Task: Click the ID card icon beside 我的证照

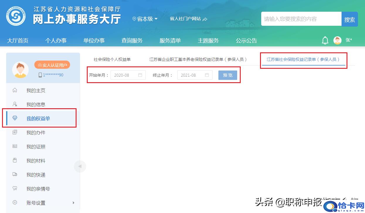Action: click(15, 146)
